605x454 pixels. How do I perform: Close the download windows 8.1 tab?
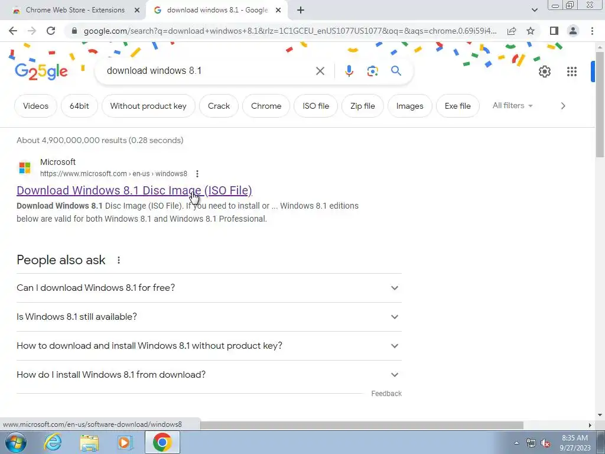(278, 11)
